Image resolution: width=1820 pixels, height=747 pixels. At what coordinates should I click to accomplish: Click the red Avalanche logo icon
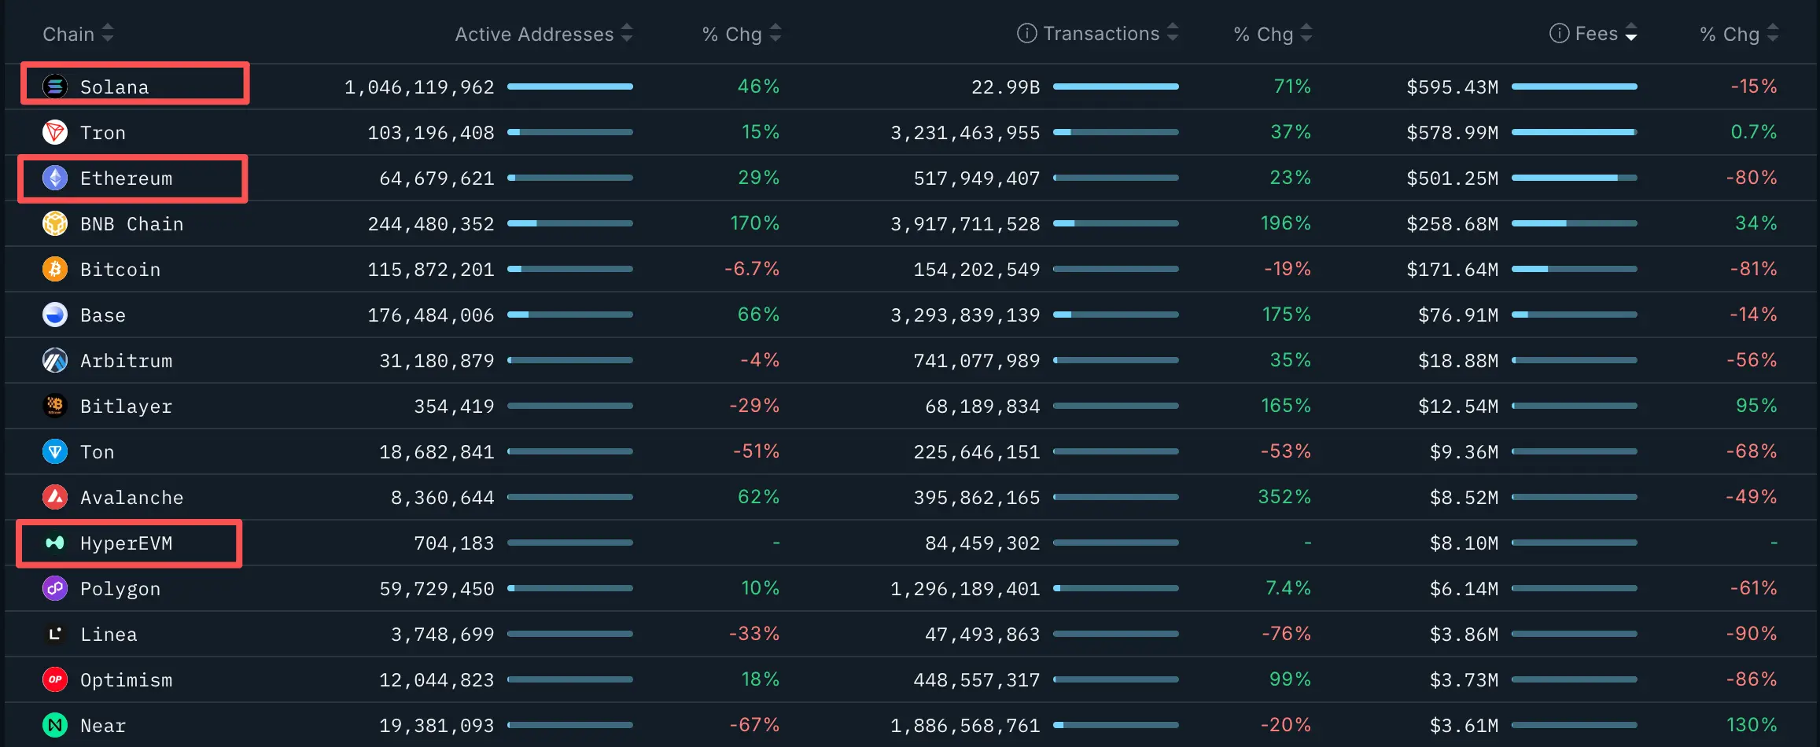coord(54,498)
